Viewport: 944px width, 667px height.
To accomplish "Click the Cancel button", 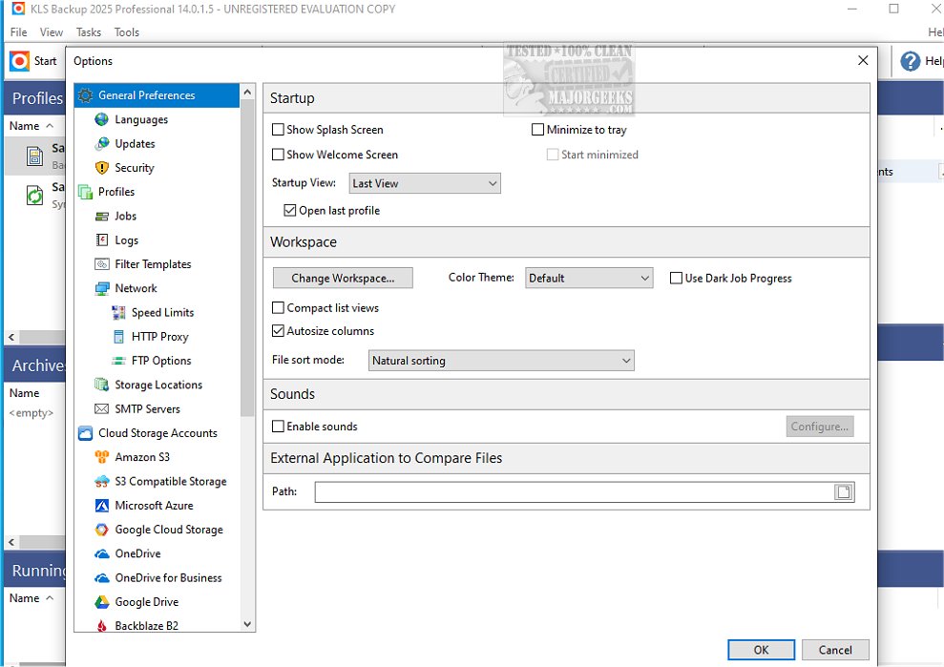I will coord(835,650).
